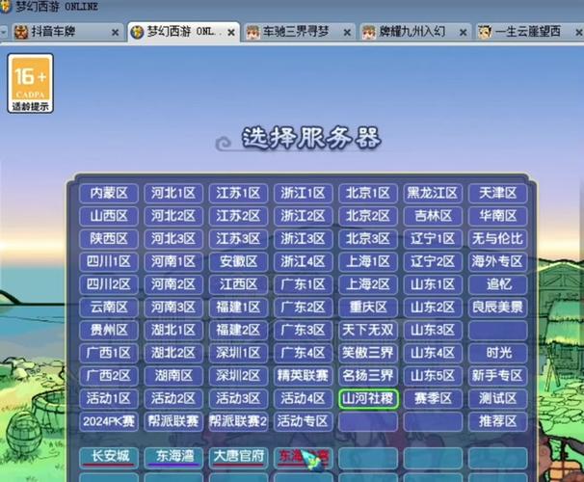Open the 新手专区 region
The width and height of the screenshot is (584, 482).
498,375
